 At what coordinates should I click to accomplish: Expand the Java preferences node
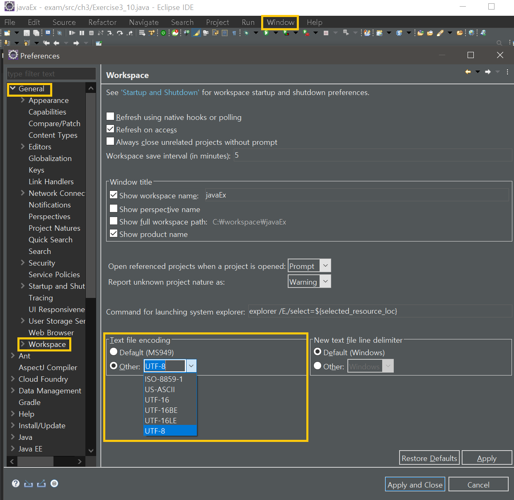click(x=13, y=437)
